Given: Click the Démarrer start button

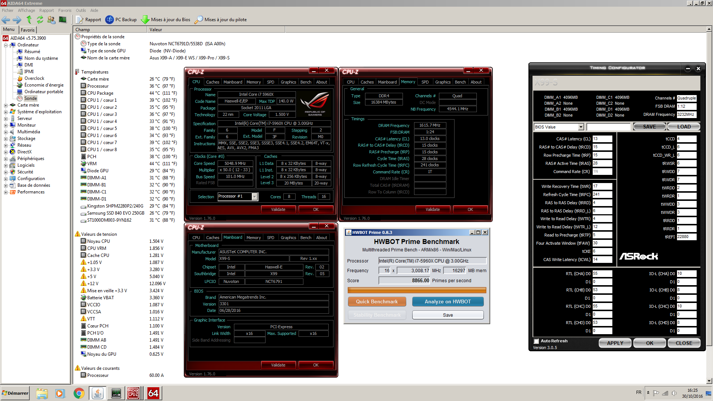Looking at the screenshot, I should pos(15,393).
